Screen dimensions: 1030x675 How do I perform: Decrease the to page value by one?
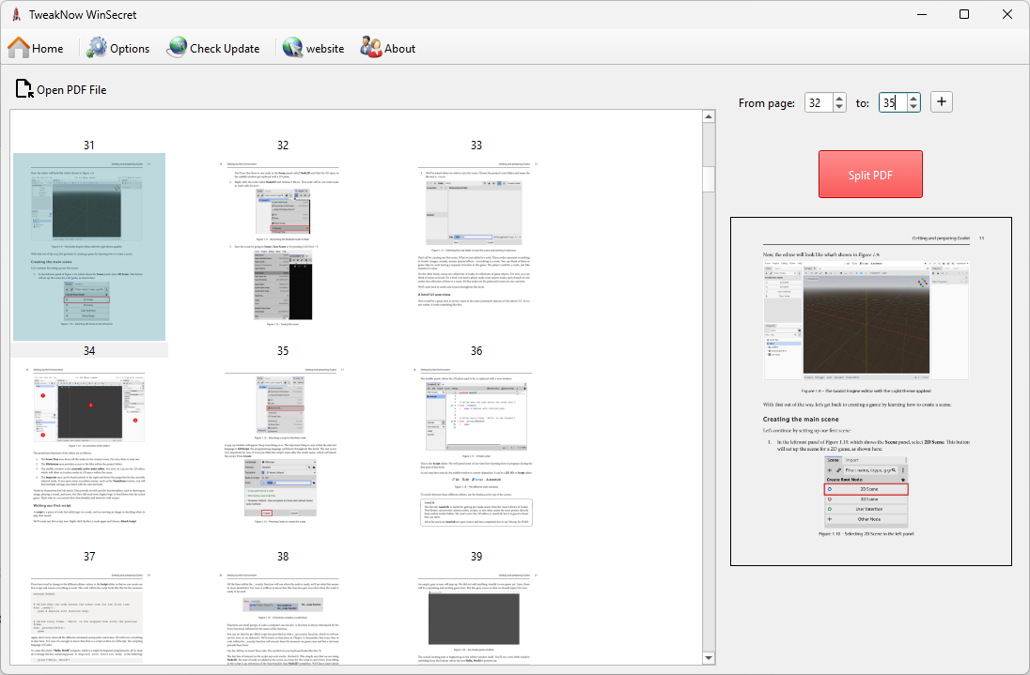coord(913,107)
